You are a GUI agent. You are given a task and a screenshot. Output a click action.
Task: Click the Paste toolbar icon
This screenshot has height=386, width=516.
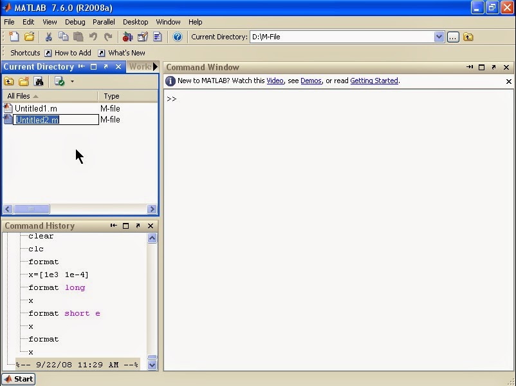(x=78, y=37)
